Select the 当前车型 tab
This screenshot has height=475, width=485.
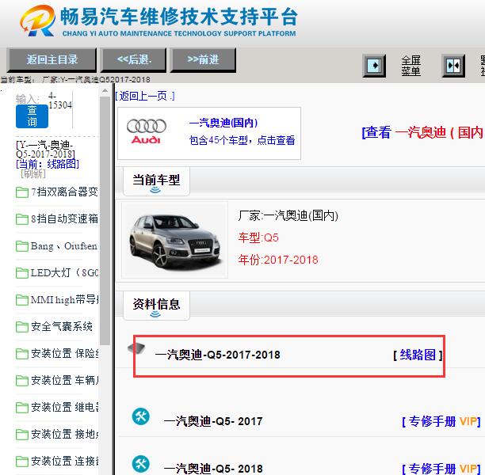156,180
